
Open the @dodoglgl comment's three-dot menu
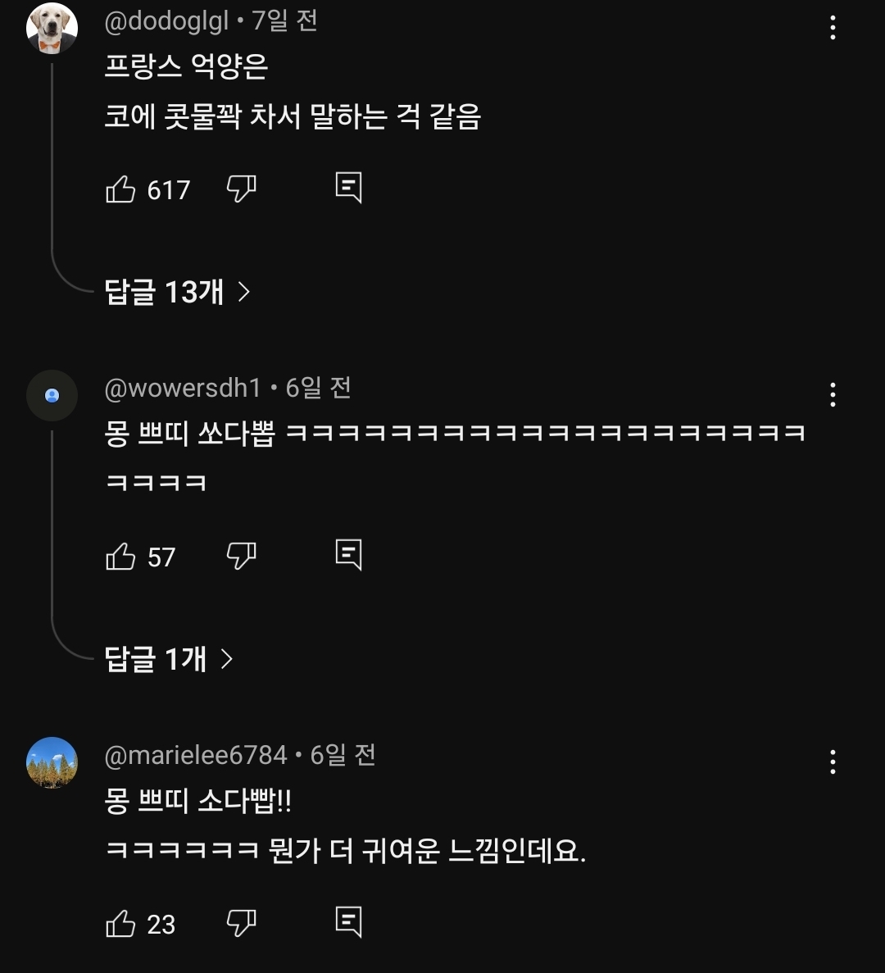click(833, 28)
